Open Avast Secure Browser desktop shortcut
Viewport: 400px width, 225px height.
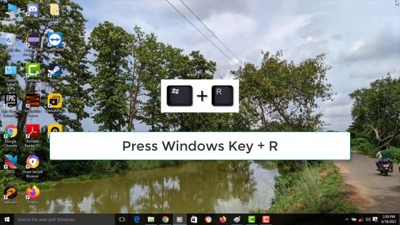pos(32,166)
